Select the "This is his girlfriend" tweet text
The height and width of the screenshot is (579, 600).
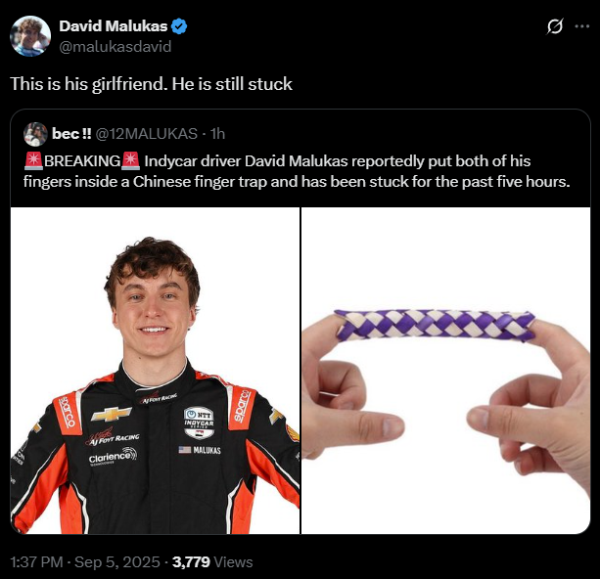pos(151,84)
